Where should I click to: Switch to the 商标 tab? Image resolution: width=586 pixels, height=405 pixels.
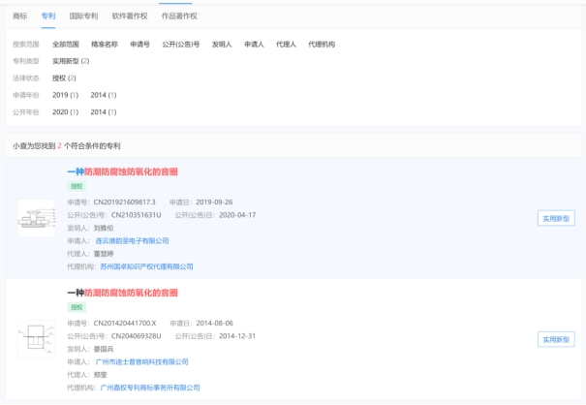click(x=19, y=16)
